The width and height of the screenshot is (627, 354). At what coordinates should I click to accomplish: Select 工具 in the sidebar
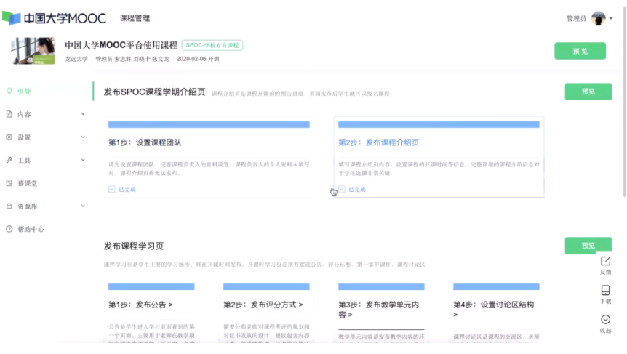click(x=24, y=161)
